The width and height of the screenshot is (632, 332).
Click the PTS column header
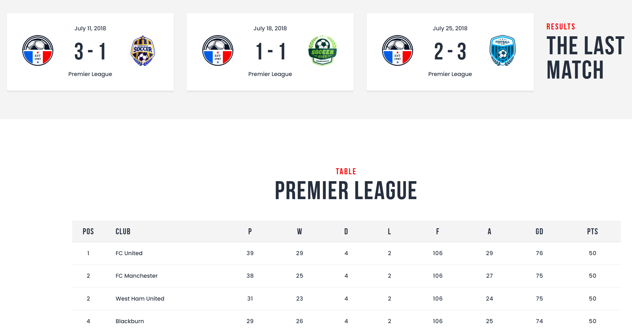tap(592, 231)
